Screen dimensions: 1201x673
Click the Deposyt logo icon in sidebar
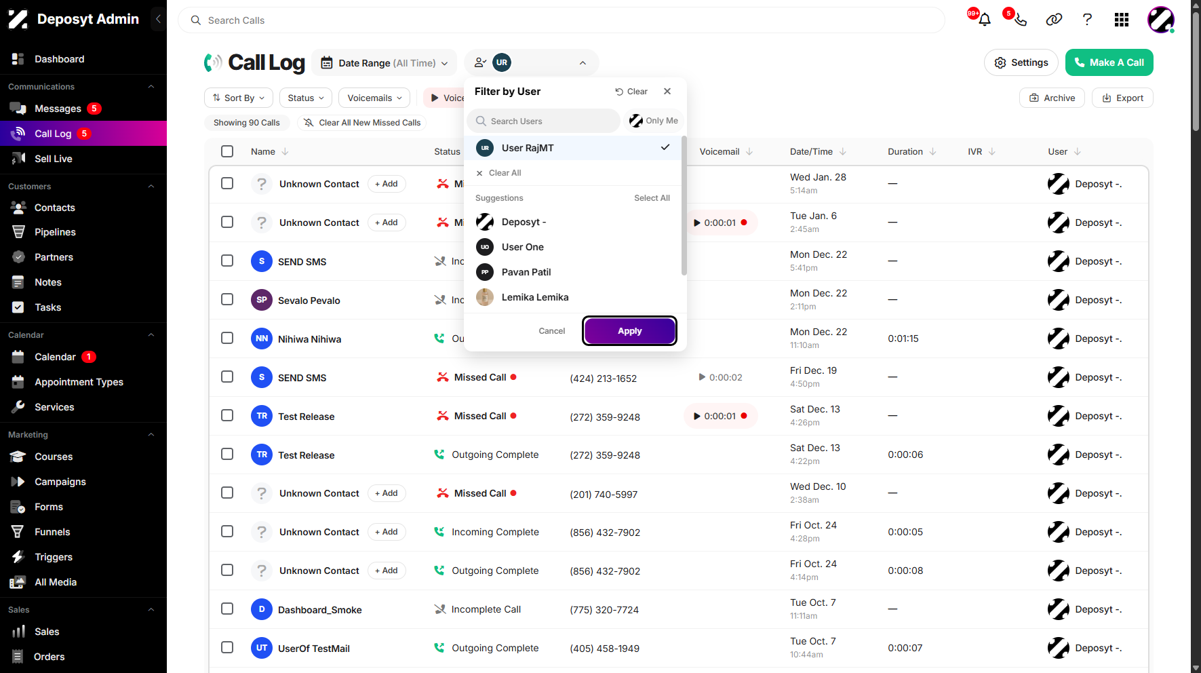pos(18,19)
